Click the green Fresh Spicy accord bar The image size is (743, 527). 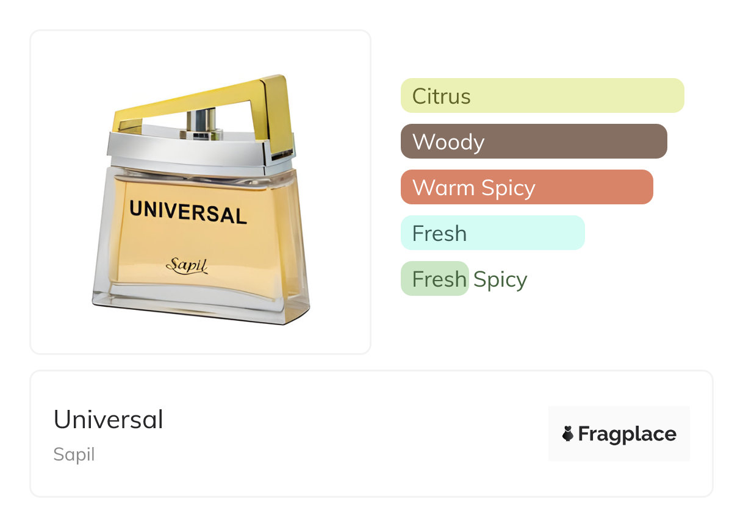tap(434, 279)
